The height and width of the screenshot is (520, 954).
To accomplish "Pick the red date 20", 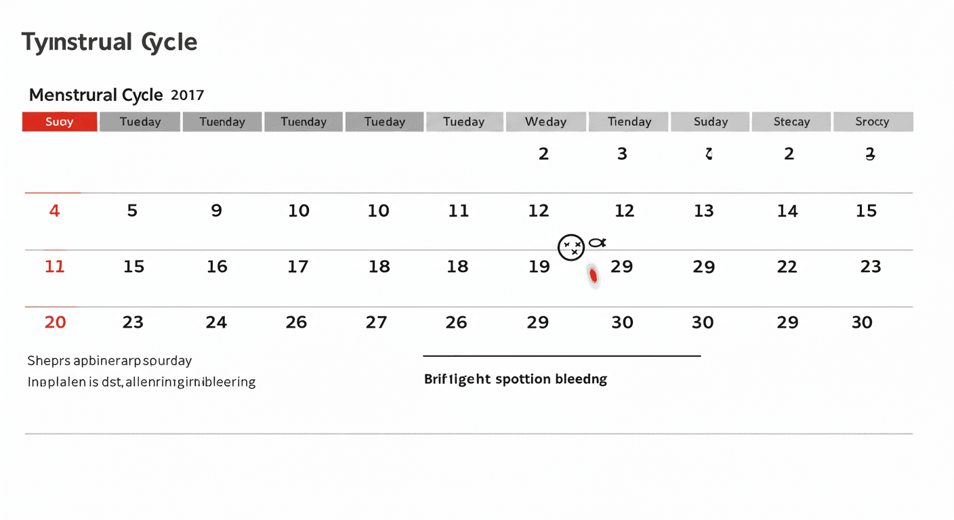I will (x=55, y=322).
